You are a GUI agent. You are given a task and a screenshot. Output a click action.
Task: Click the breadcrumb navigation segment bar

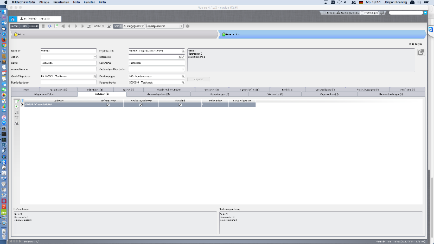[24, 26]
